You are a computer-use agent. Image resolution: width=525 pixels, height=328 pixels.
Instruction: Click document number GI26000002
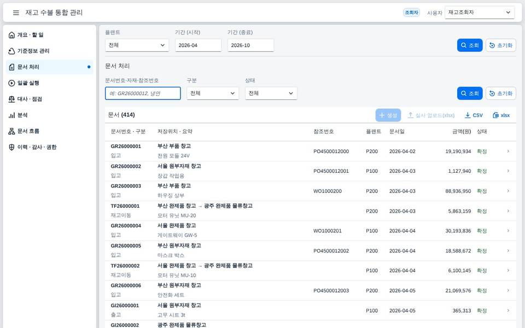125,325
